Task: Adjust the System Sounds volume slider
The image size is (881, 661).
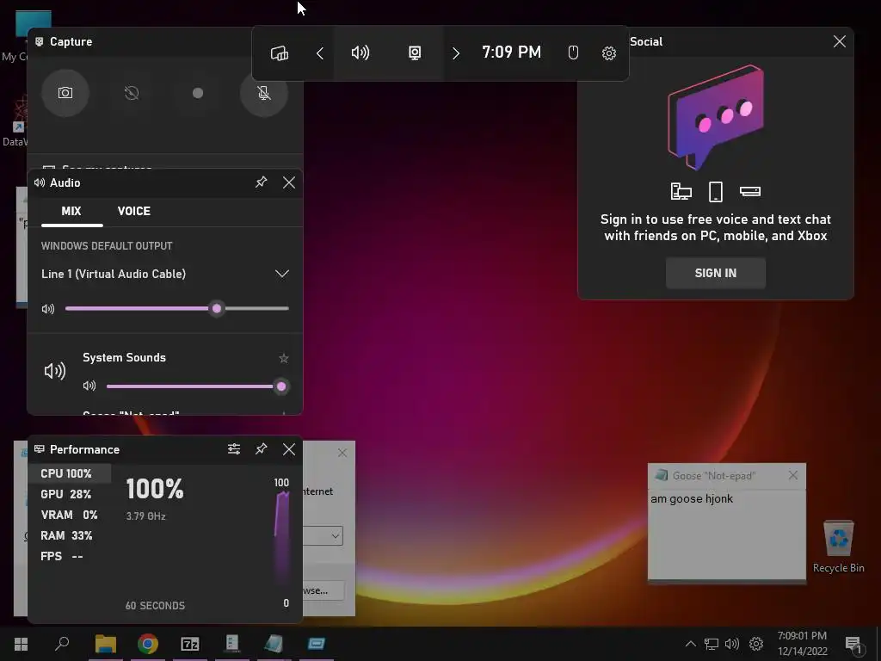Action: point(197,386)
